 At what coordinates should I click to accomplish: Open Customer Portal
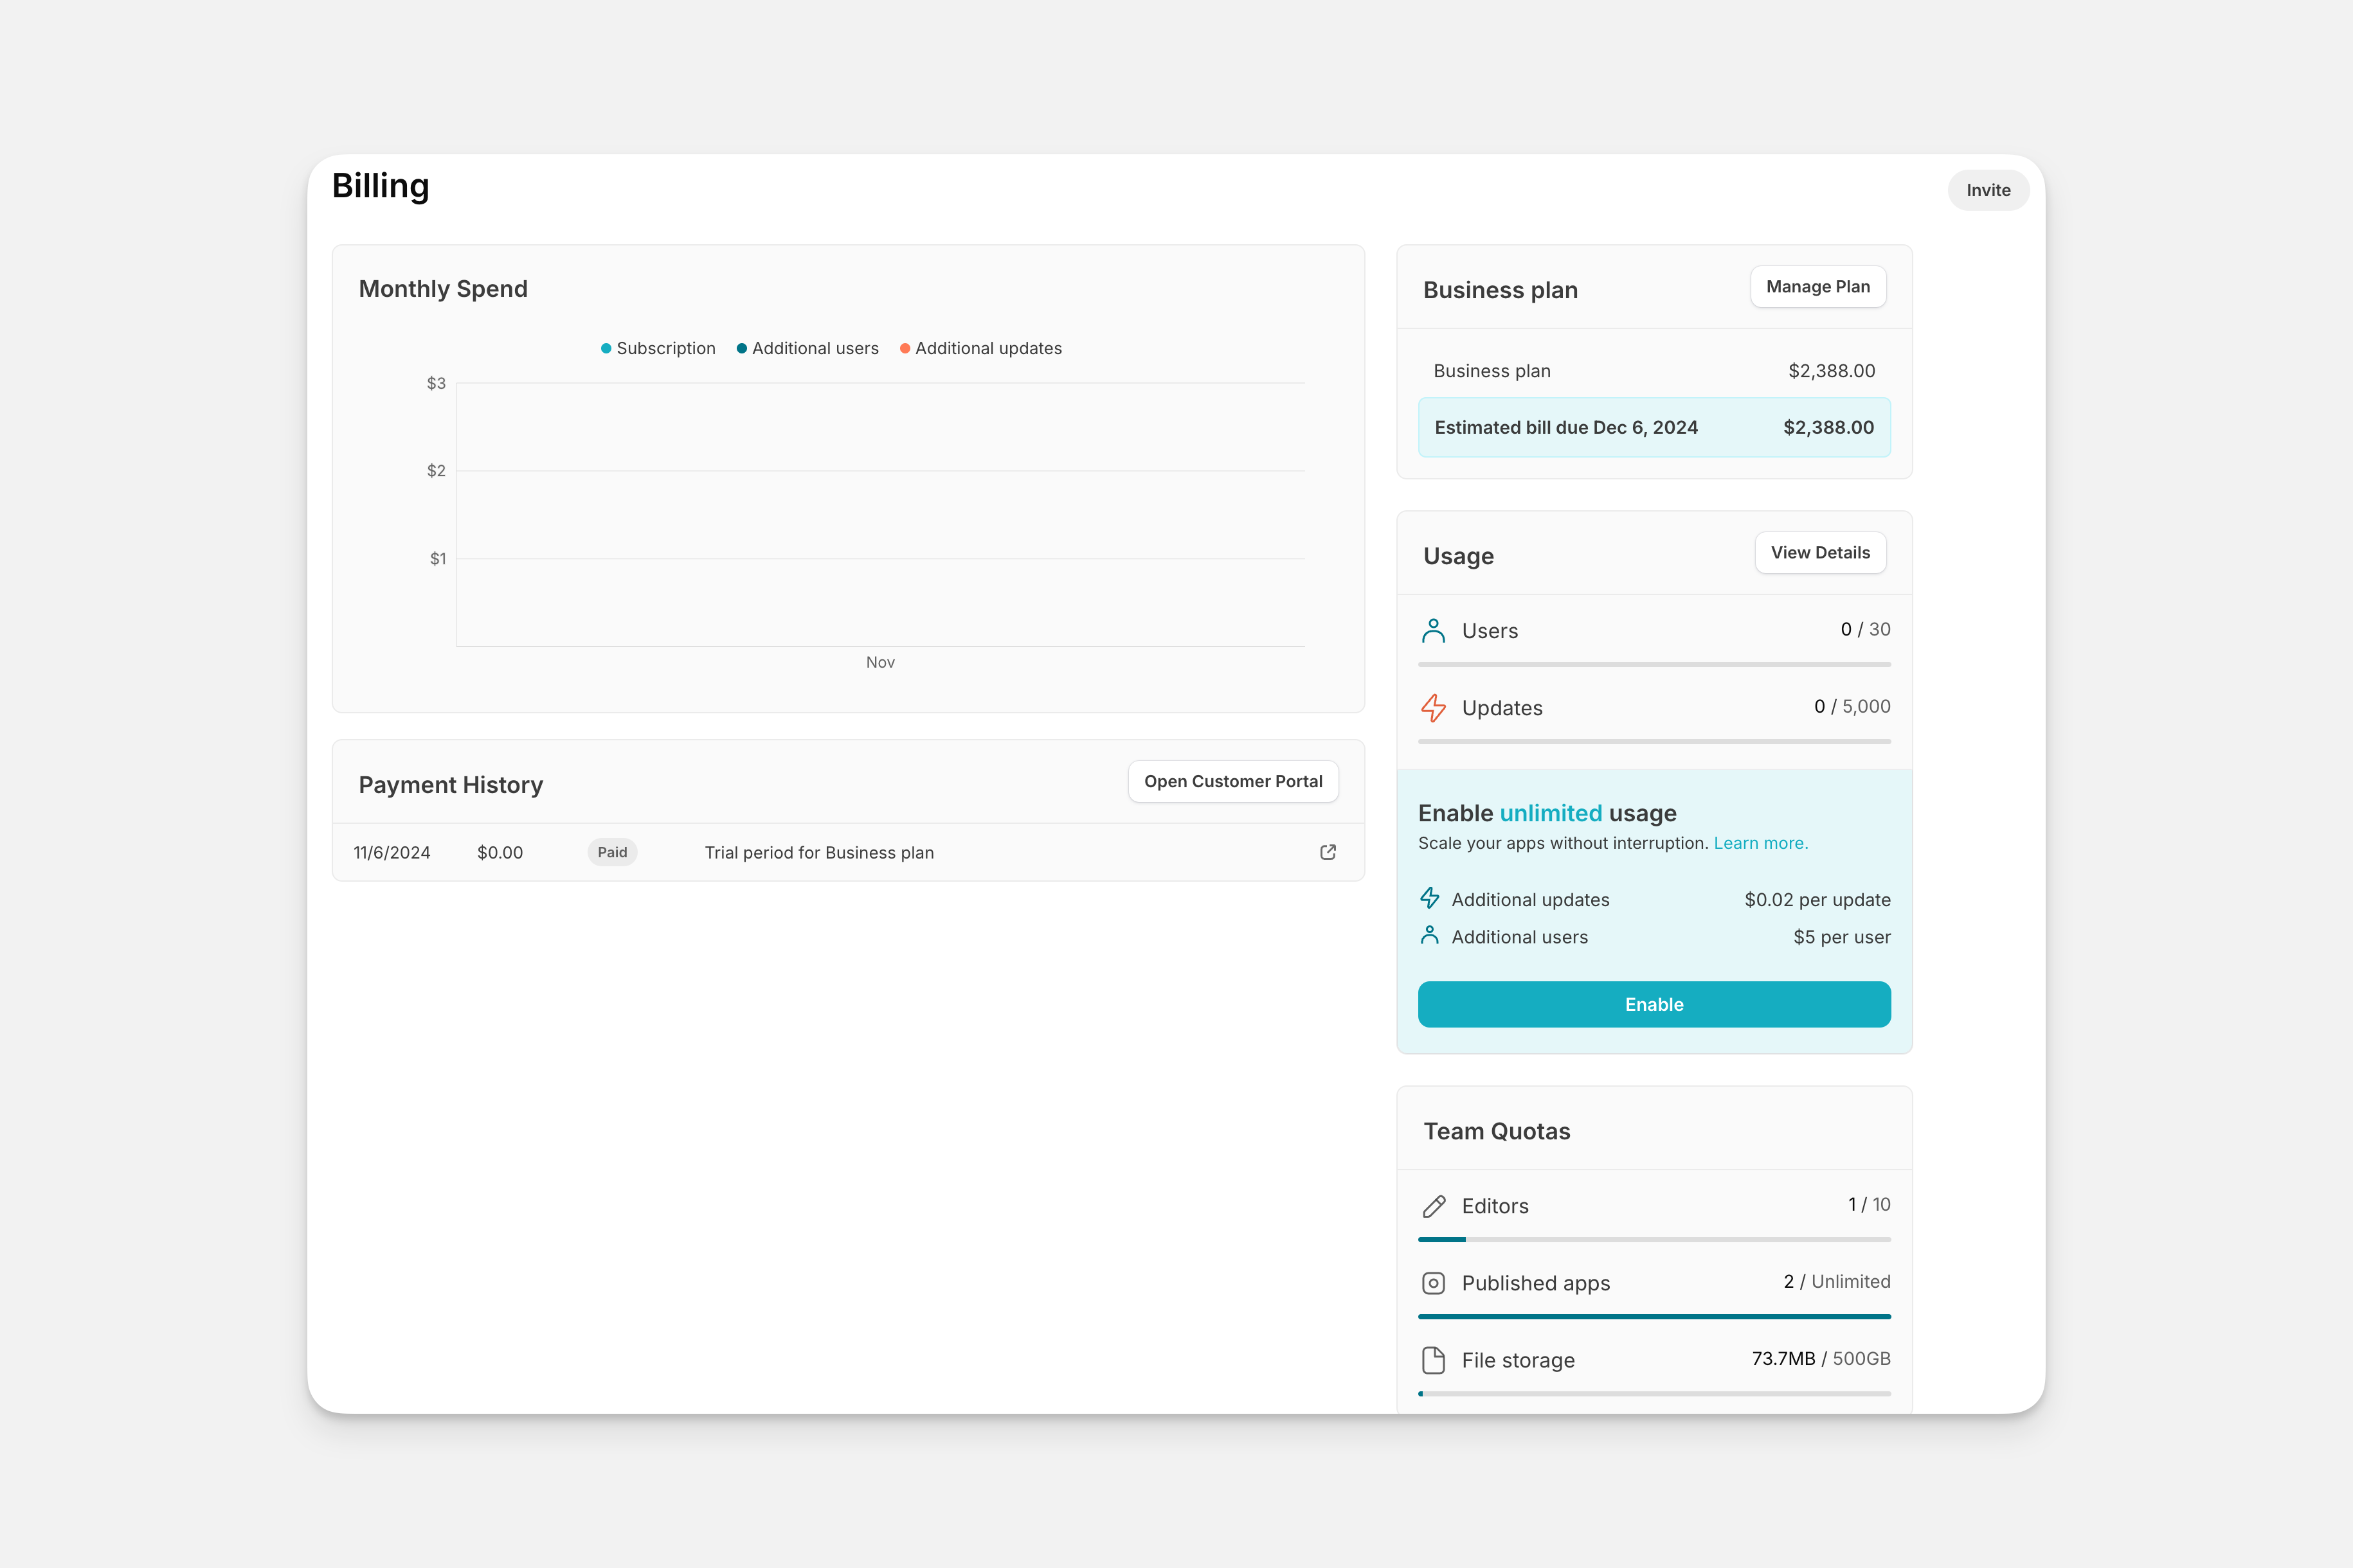[1232, 781]
